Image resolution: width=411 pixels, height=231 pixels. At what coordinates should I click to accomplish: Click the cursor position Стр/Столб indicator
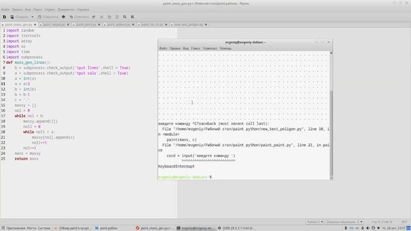381,222
